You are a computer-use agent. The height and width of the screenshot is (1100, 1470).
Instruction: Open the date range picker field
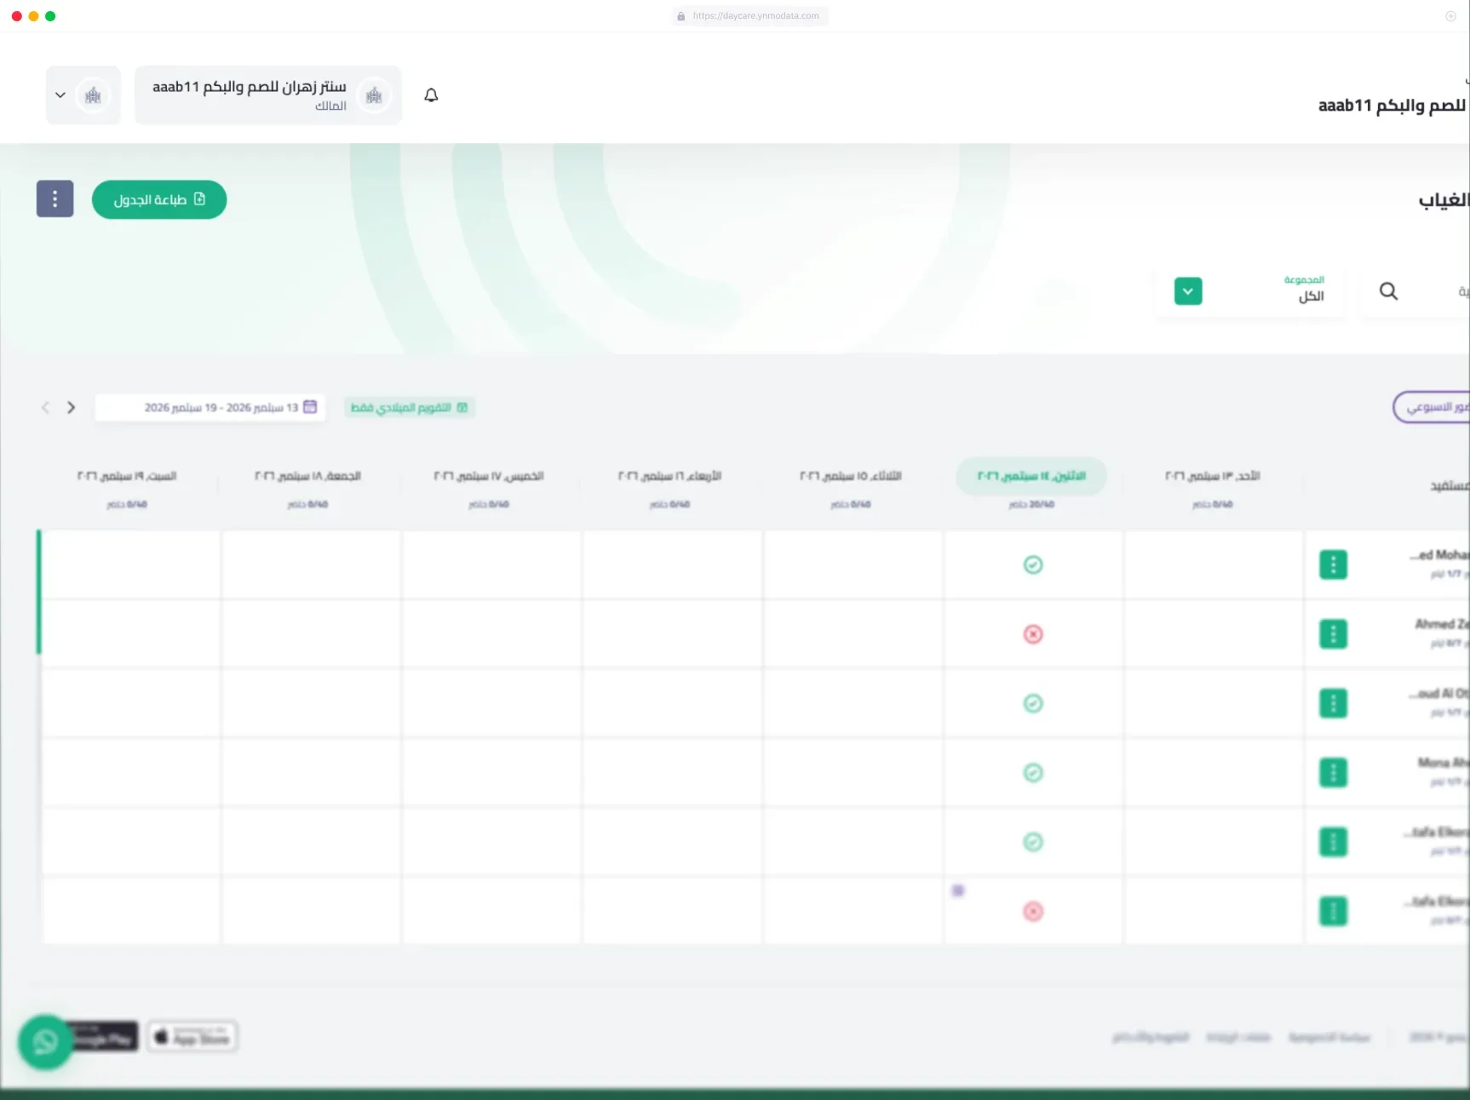pos(210,408)
